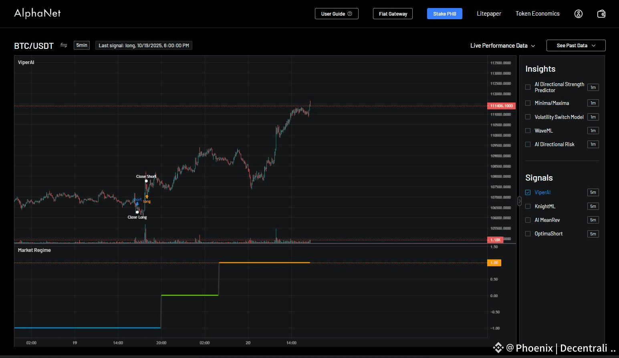Click the time axis label 20
619x358 pixels.
248,343
